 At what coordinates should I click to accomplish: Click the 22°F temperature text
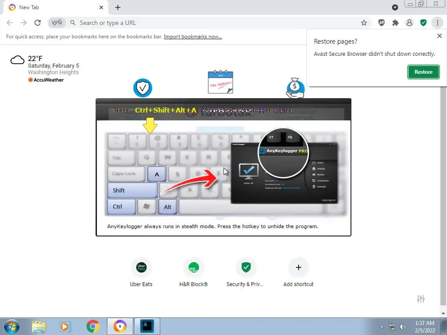tap(35, 59)
